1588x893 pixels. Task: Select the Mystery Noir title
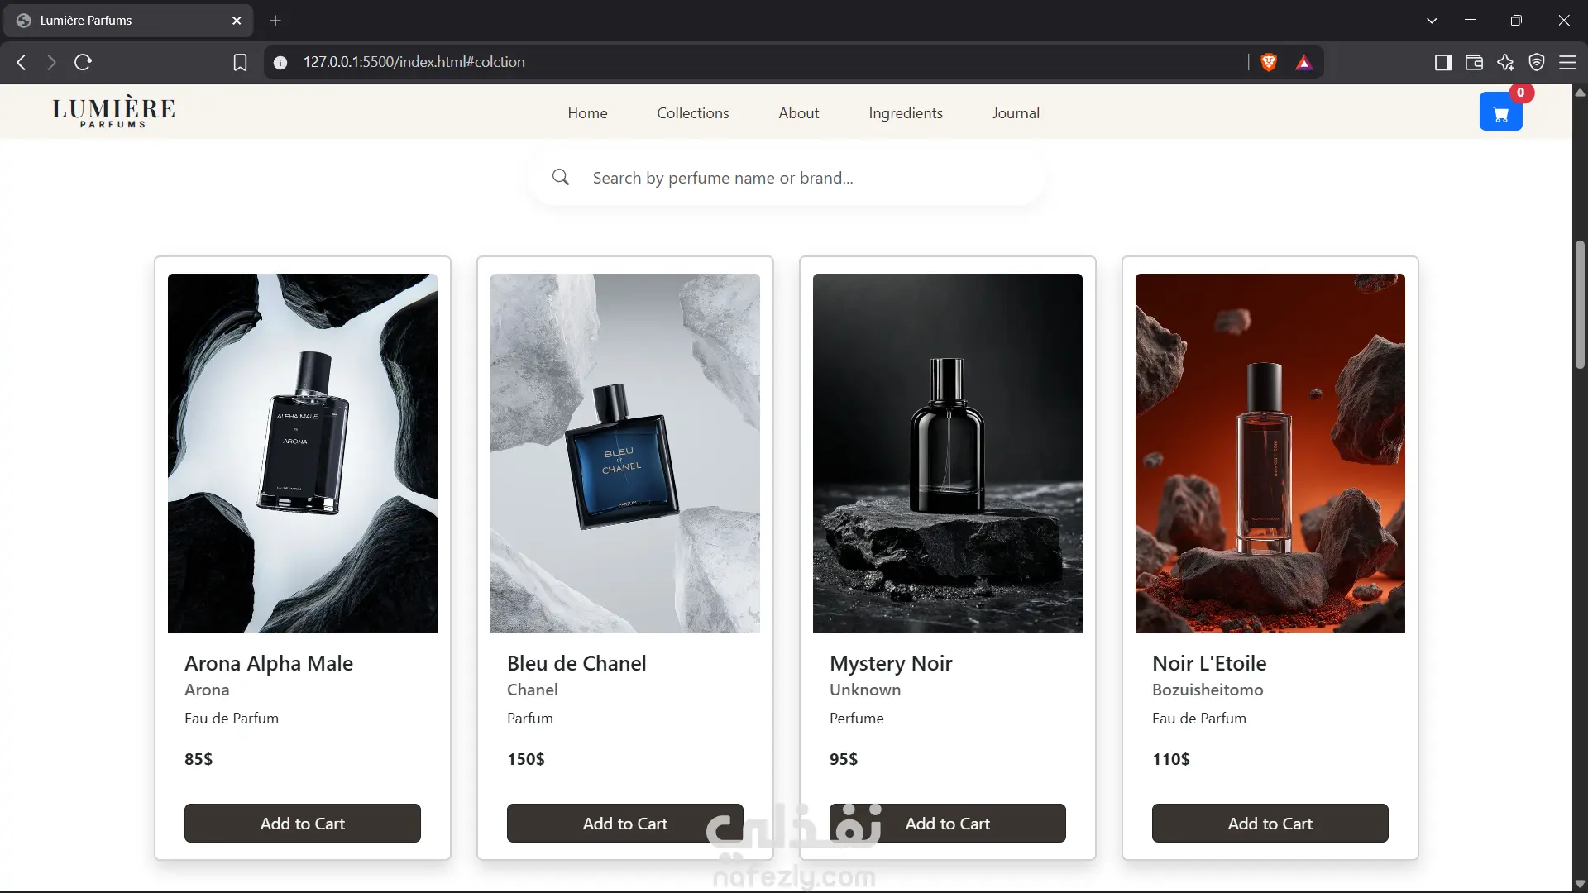point(891,664)
